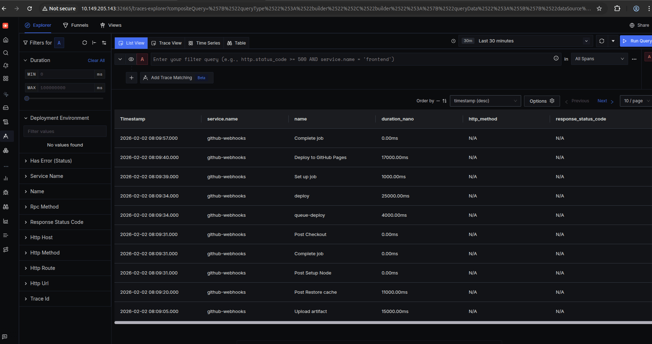Open the Options settings button
The width and height of the screenshot is (652, 344).
click(x=542, y=101)
